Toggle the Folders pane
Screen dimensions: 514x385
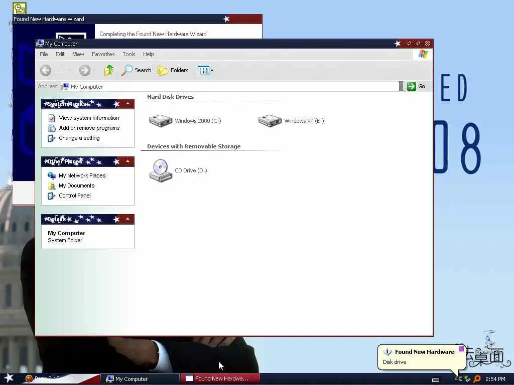(173, 70)
